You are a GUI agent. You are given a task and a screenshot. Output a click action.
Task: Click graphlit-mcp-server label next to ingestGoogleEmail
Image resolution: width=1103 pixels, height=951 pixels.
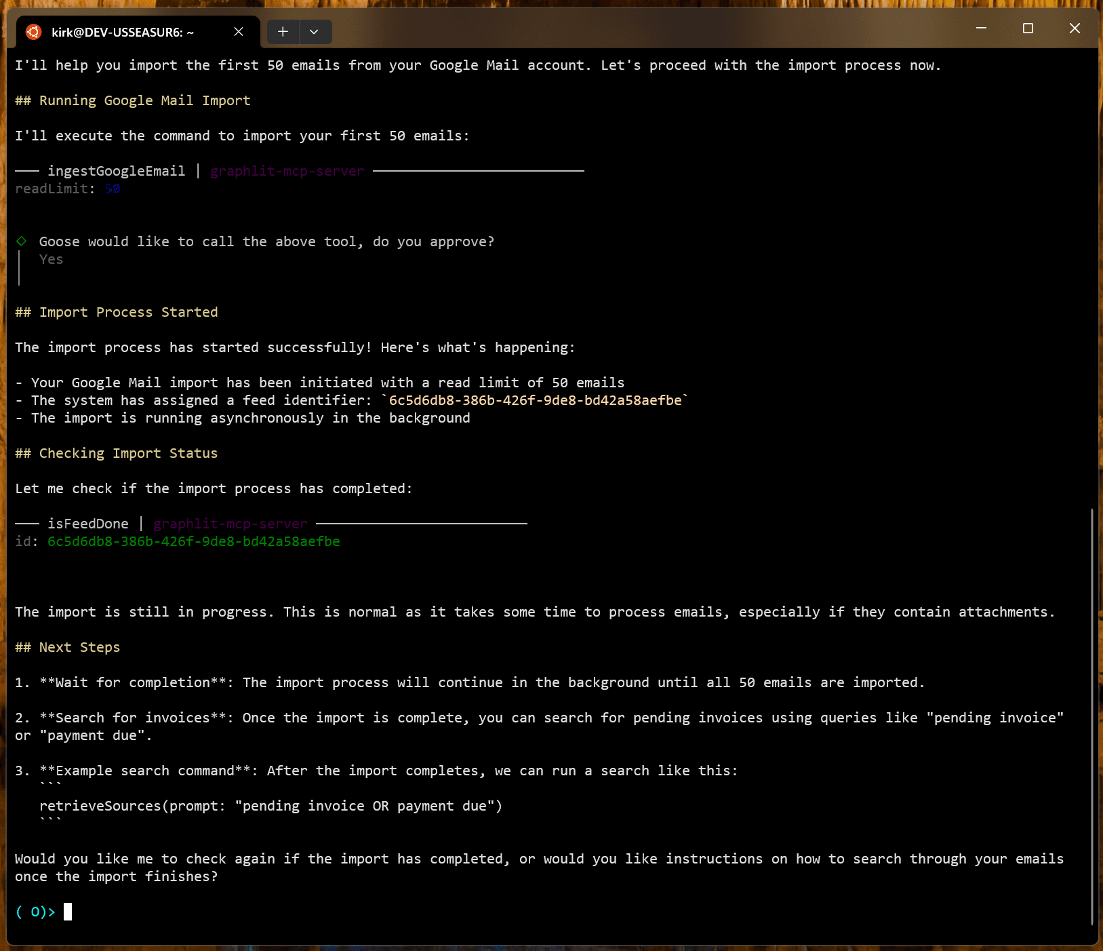coord(287,171)
